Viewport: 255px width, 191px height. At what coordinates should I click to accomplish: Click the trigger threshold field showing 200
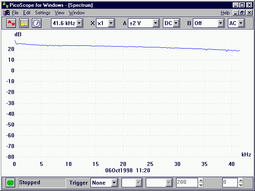click(x=187, y=183)
